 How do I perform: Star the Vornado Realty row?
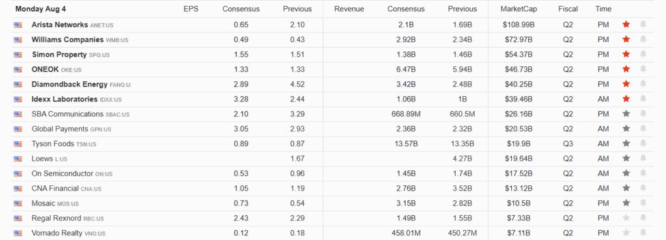click(626, 233)
